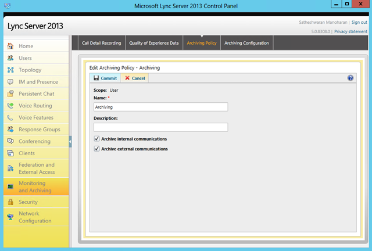Collapse the left navigation pane handle
Screen dimensions: 372x251
[70, 142]
